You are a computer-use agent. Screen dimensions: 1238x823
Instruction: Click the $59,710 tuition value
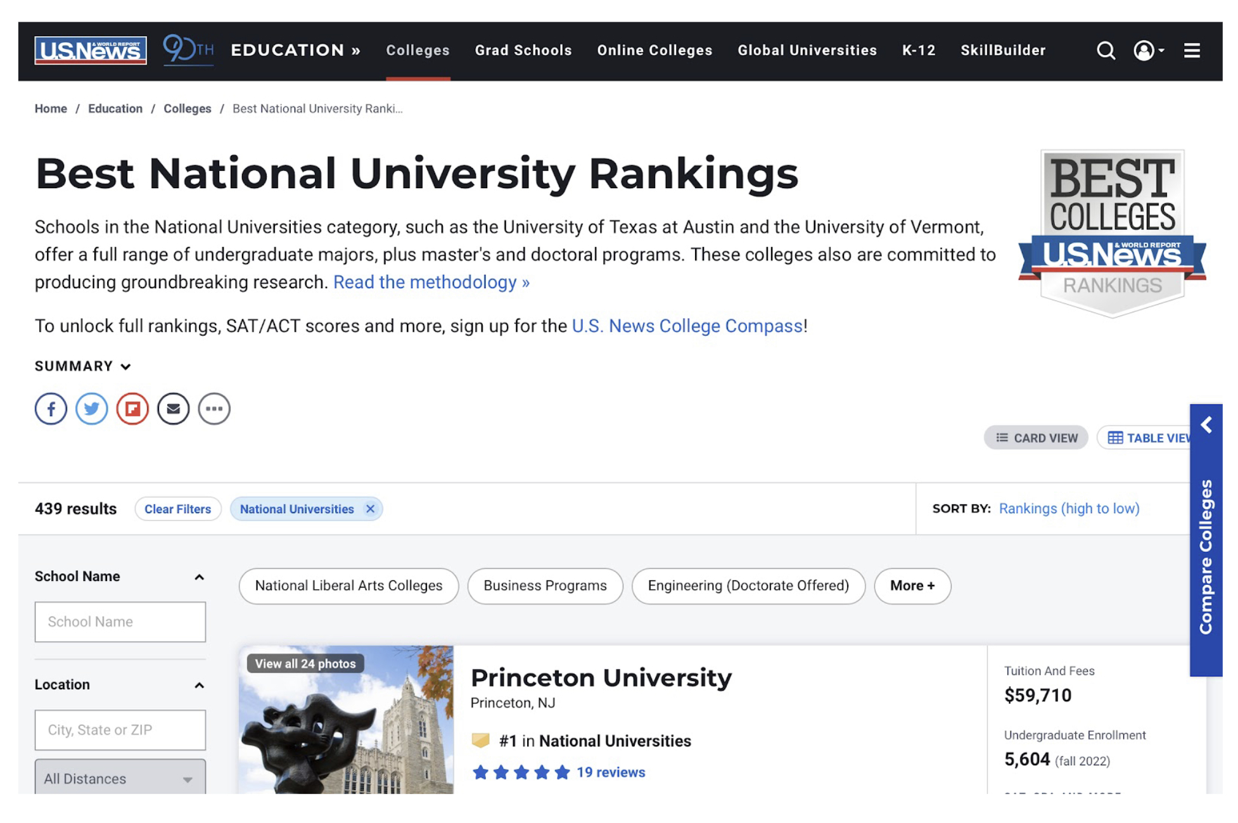1038,696
